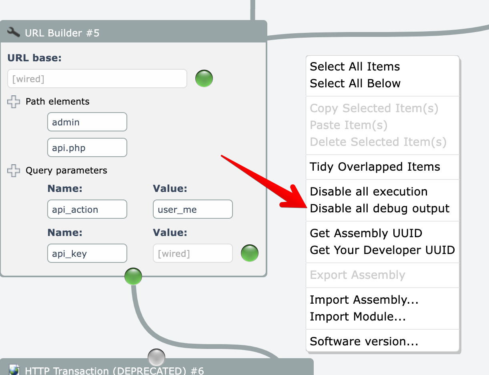Click the green output connector below URL Builder
The width and height of the screenshot is (489, 375).
(133, 276)
